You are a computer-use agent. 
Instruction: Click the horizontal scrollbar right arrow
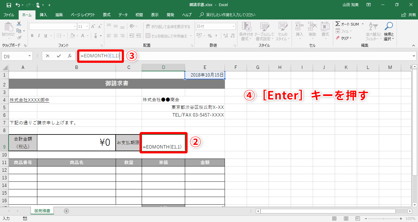[x=410, y=211]
